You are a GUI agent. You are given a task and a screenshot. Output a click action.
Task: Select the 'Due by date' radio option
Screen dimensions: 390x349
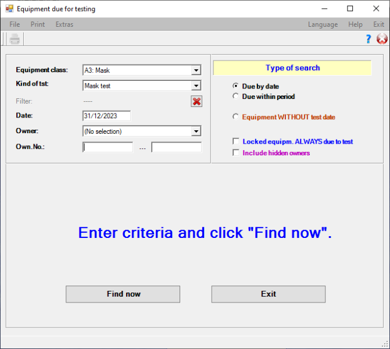tap(235, 86)
